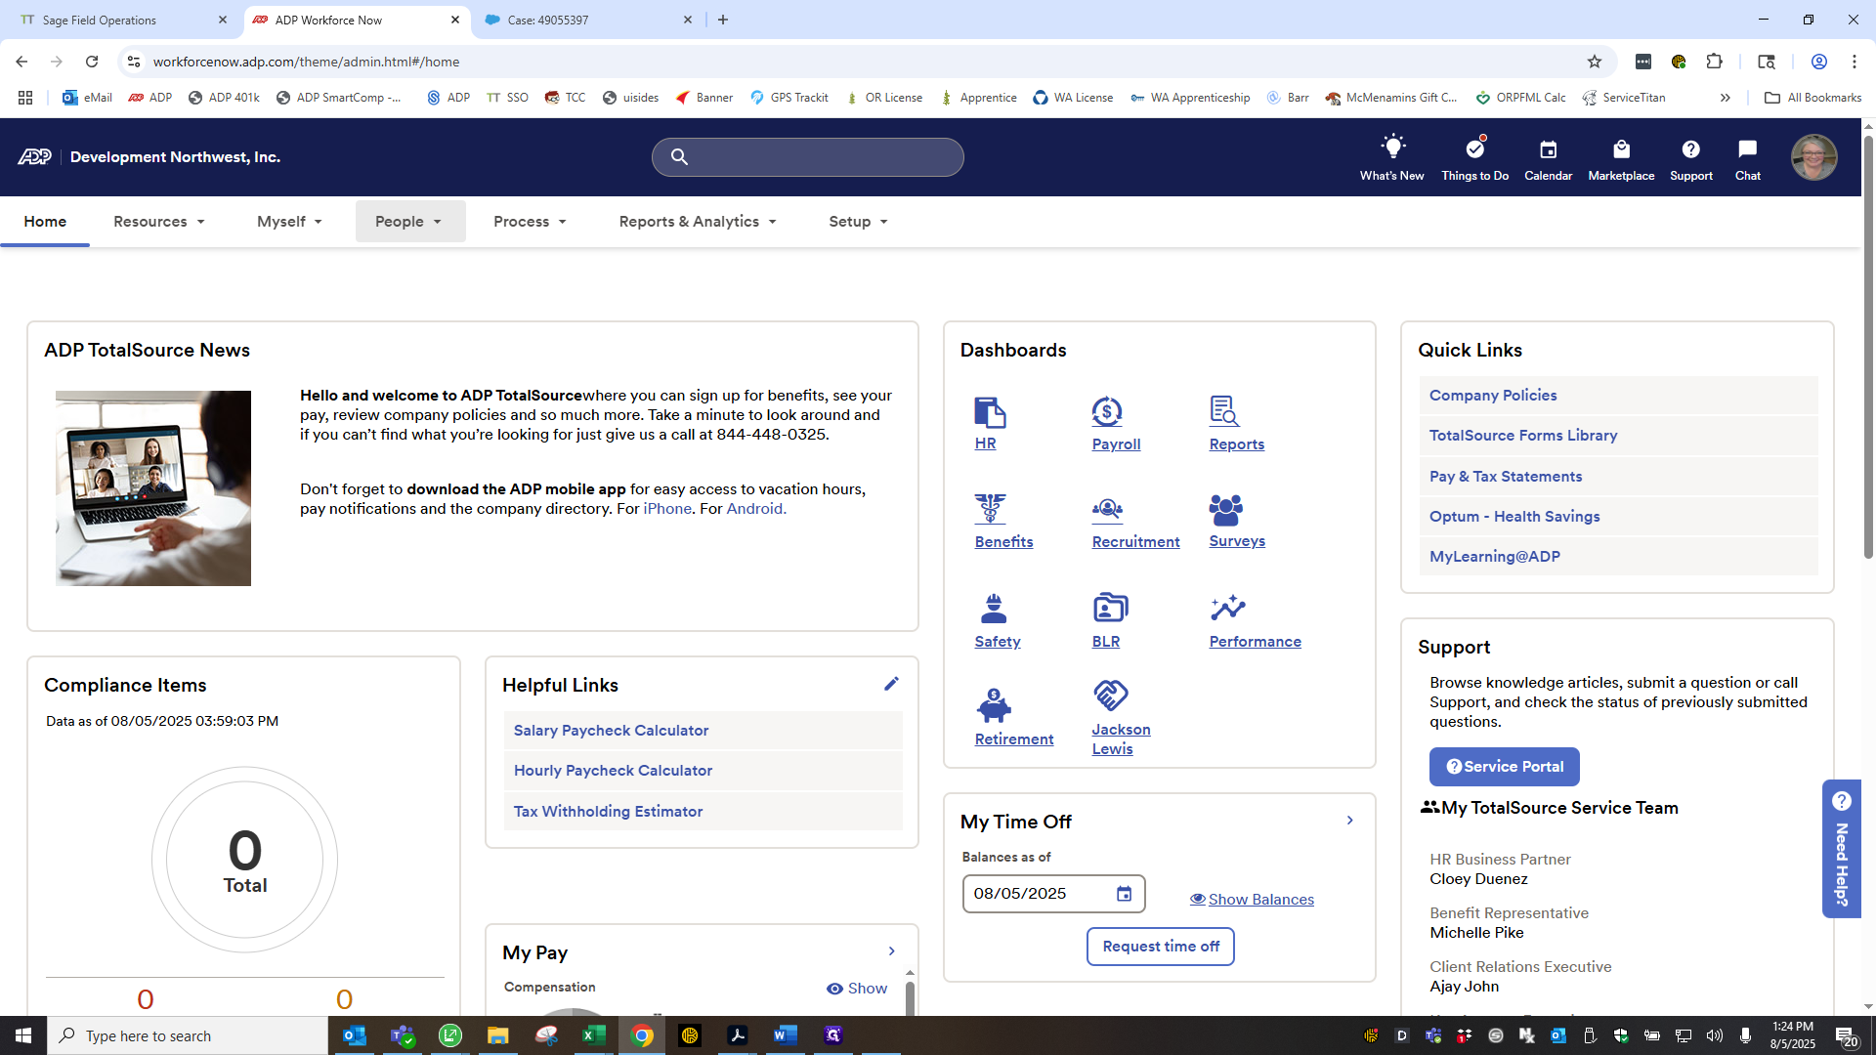
Task: Switch to Sage Field Operations tab
Action: (120, 20)
